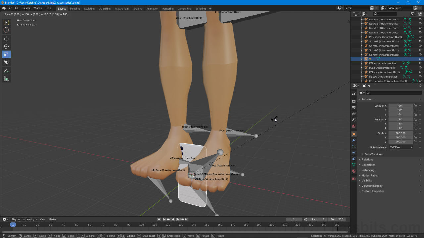Click the Scale X 100.000 value field
This screenshot has width=424, height=238.
pyautogui.click(x=401, y=133)
